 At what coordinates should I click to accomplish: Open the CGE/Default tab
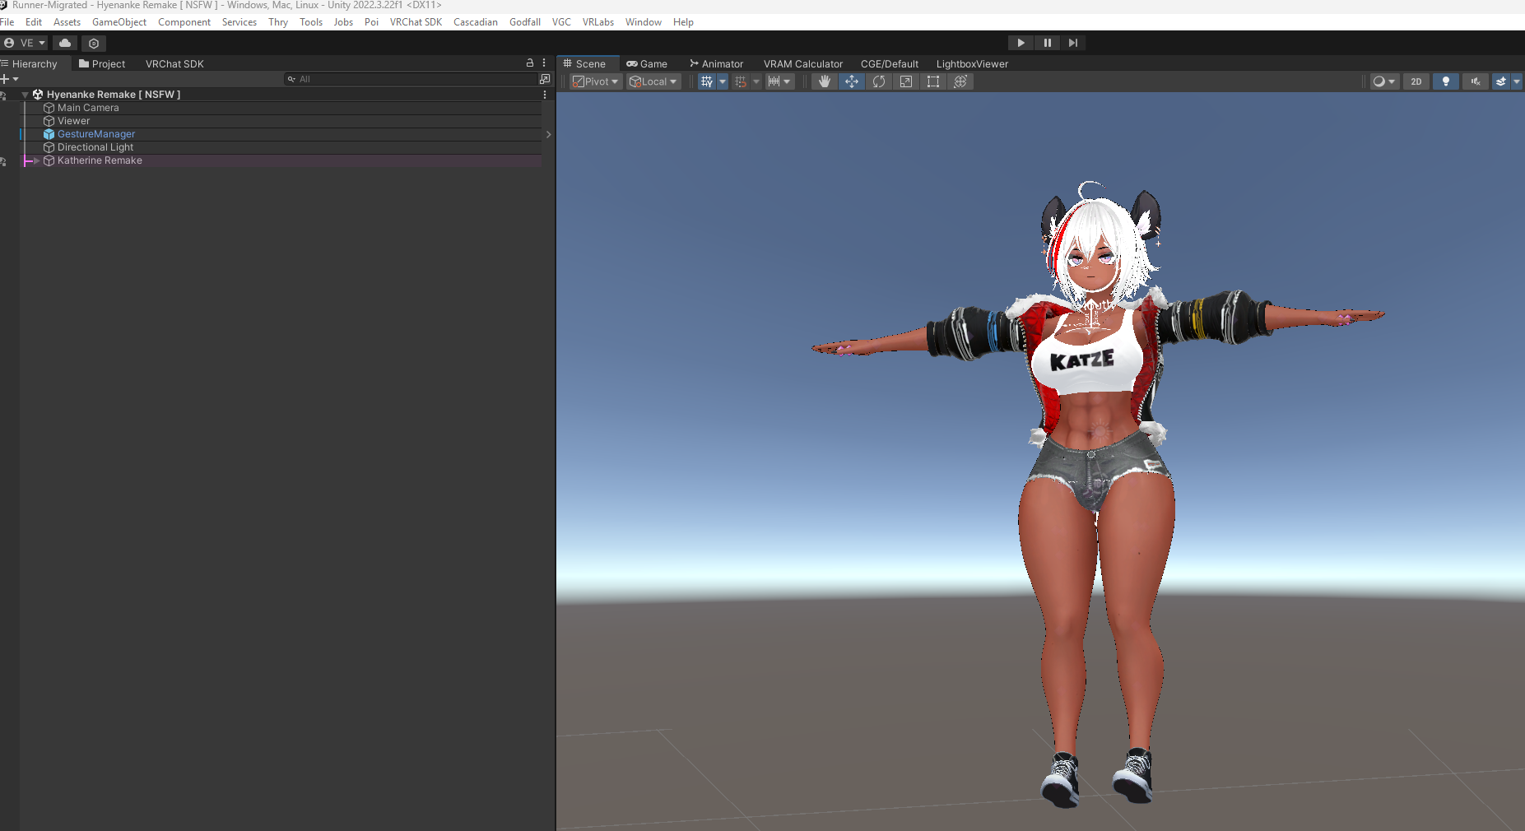point(890,63)
